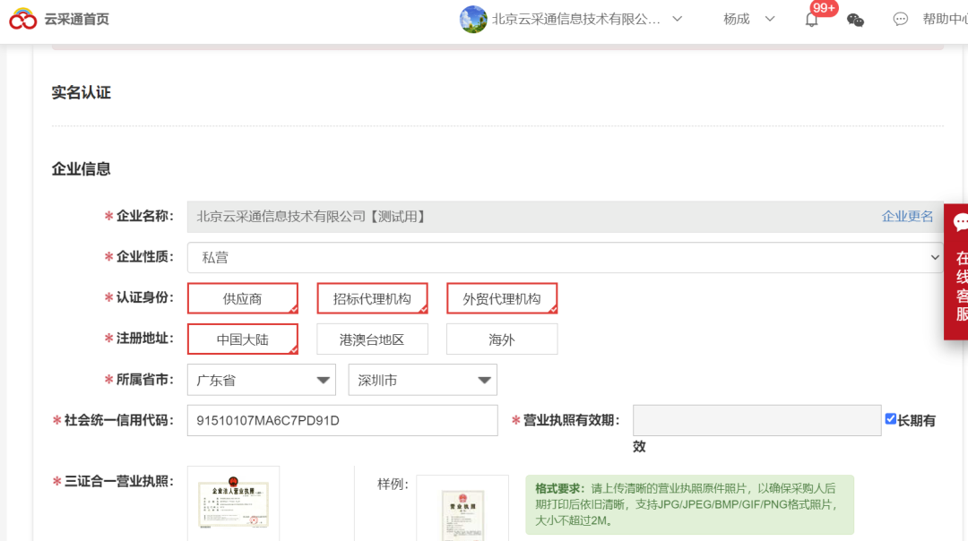Open the 深圳市 city dropdown
Image resolution: width=968 pixels, height=541 pixels.
pyautogui.click(x=422, y=380)
